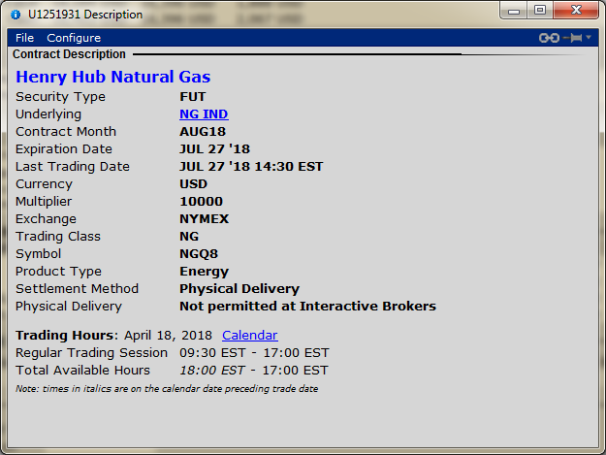Click the Energy product type value
Image resolution: width=606 pixels, height=455 pixels.
pyautogui.click(x=204, y=272)
